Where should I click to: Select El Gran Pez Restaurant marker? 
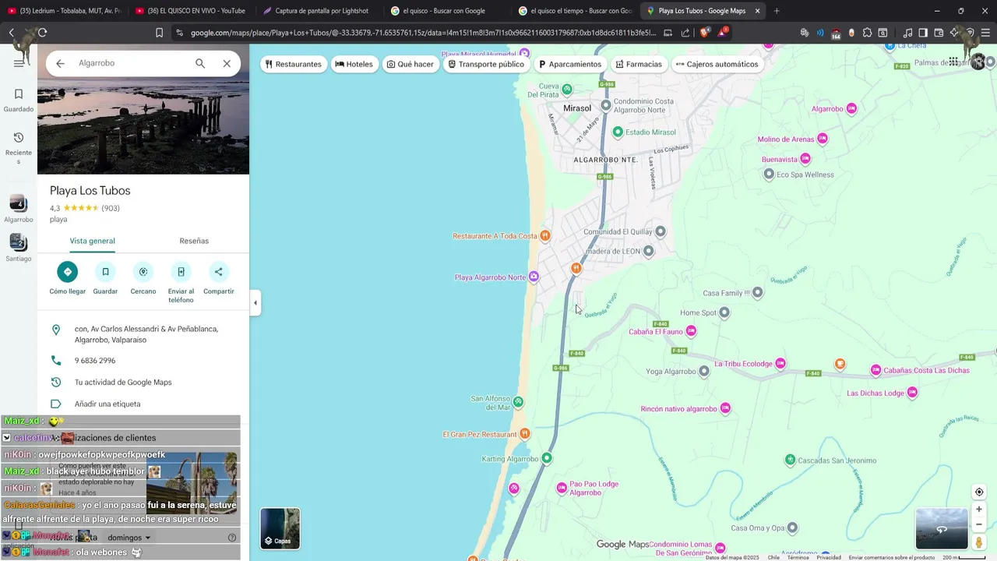click(x=525, y=433)
